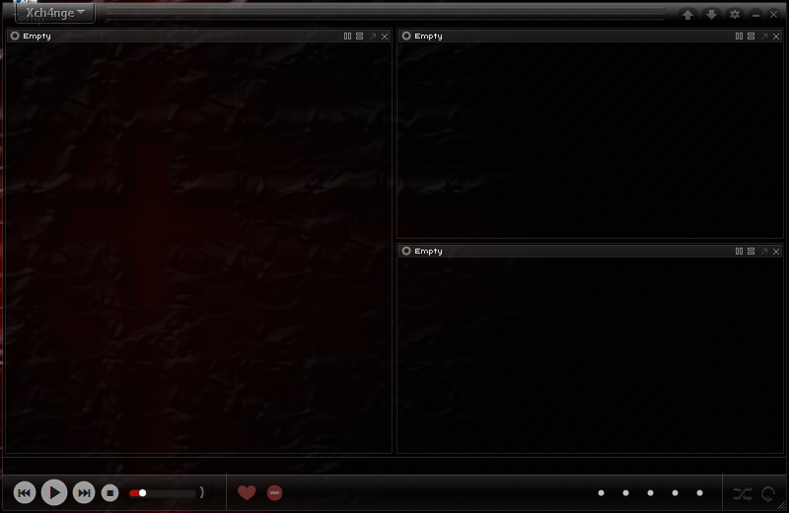This screenshot has height=513, width=789.
Task: Click the red minus ban icon
Action: click(x=275, y=493)
